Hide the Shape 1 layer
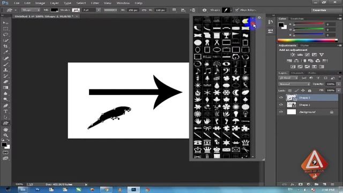Screen dimensions: 343x193 pos(281,105)
